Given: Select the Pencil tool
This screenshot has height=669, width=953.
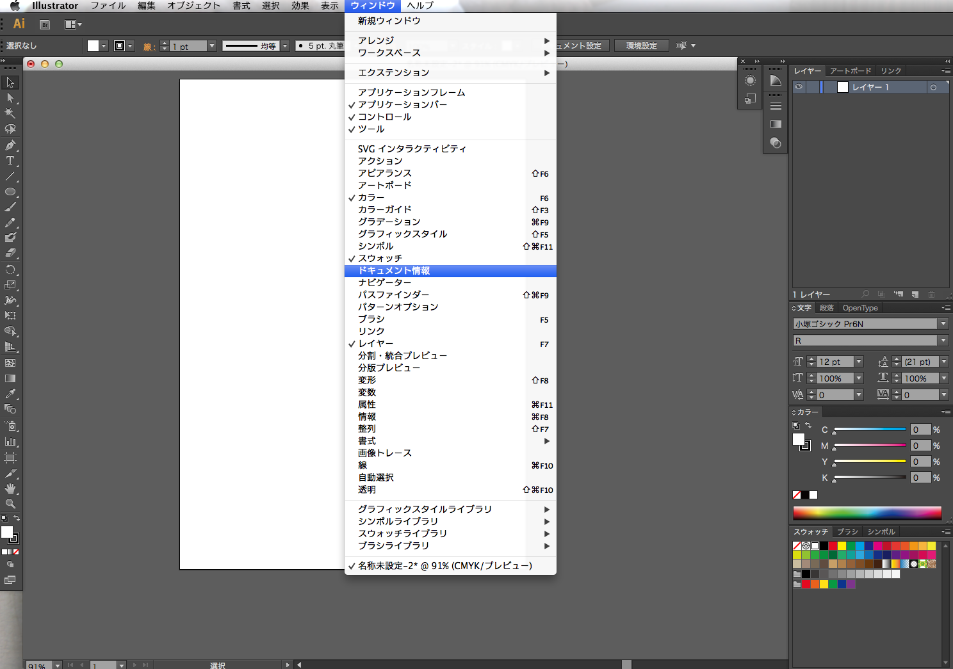Looking at the screenshot, I should (x=10, y=223).
